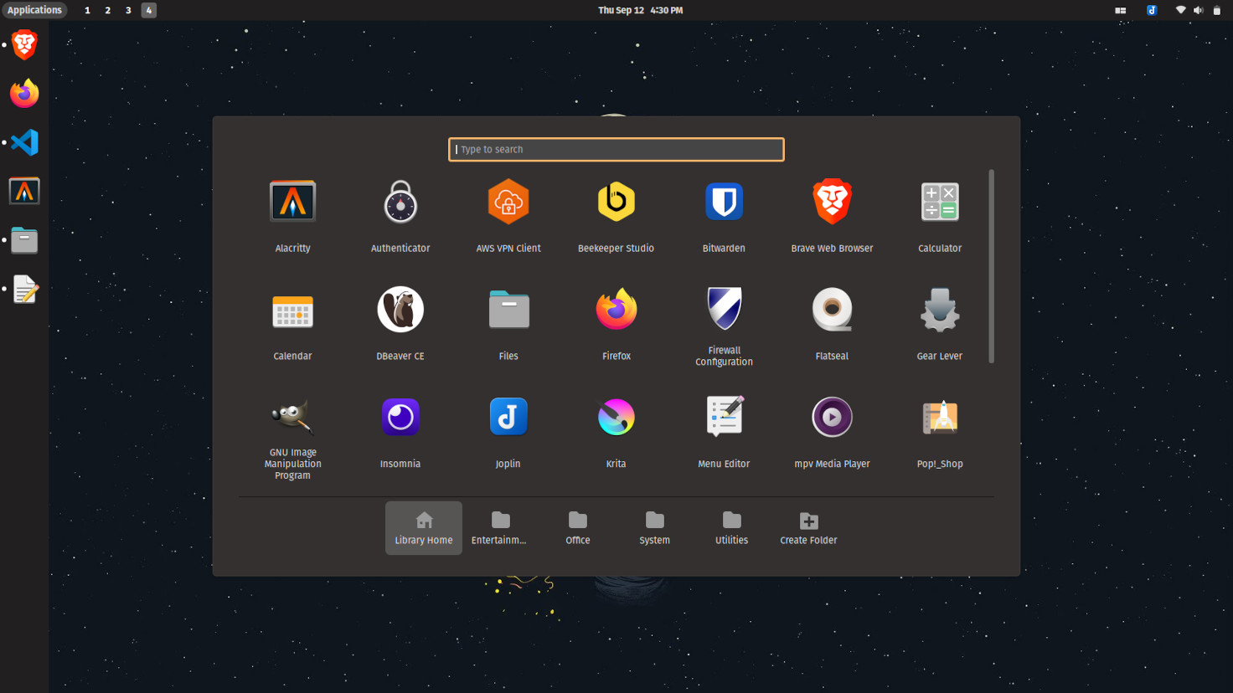The image size is (1233, 693).
Task: Launch Joplin from the library
Action: click(508, 417)
